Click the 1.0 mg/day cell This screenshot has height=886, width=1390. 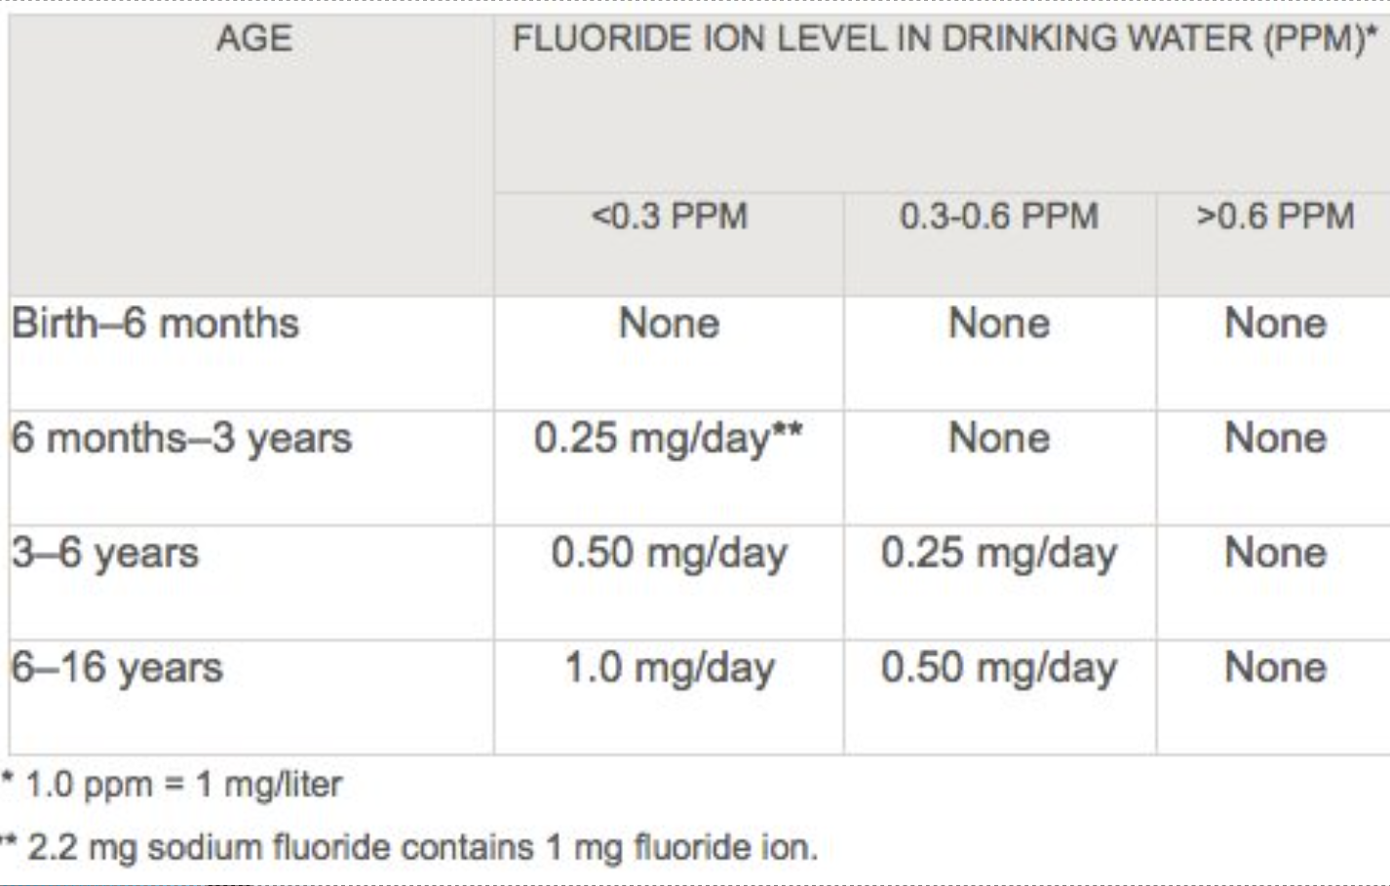point(669,669)
